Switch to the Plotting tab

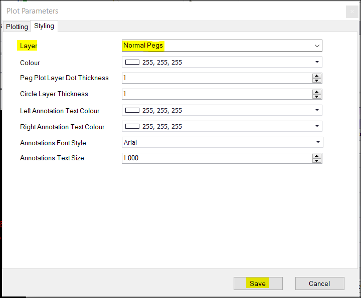17,27
